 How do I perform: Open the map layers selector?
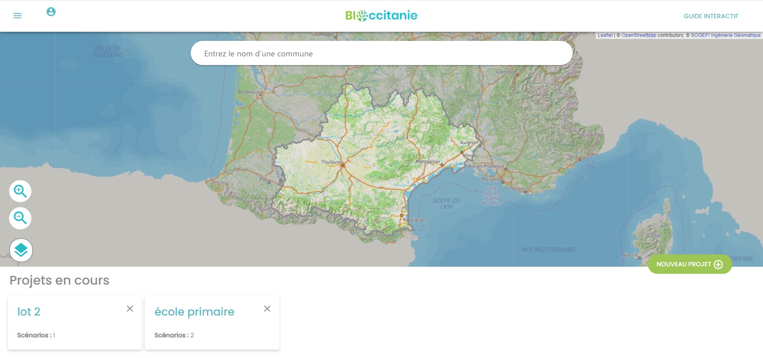coord(21,250)
